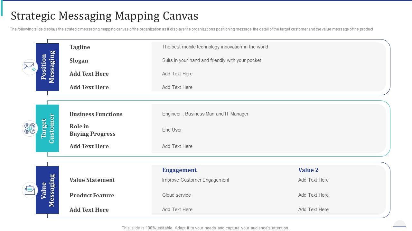Viewport: 412px width, 231px height.
Task: Select the Position Messaging vertical label
Action: pyautogui.click(x=47, y=67)
